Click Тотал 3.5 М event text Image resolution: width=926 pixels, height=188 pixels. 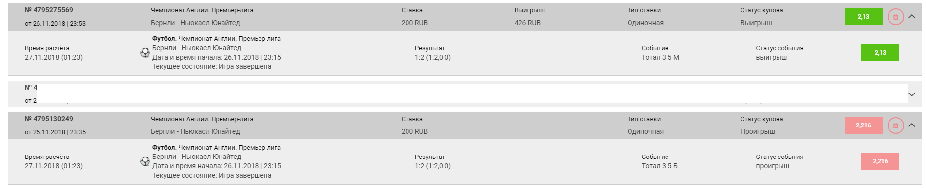pyautogui.click(x=661, y=57)
